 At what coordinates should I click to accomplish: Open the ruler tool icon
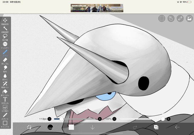[180, 19]
